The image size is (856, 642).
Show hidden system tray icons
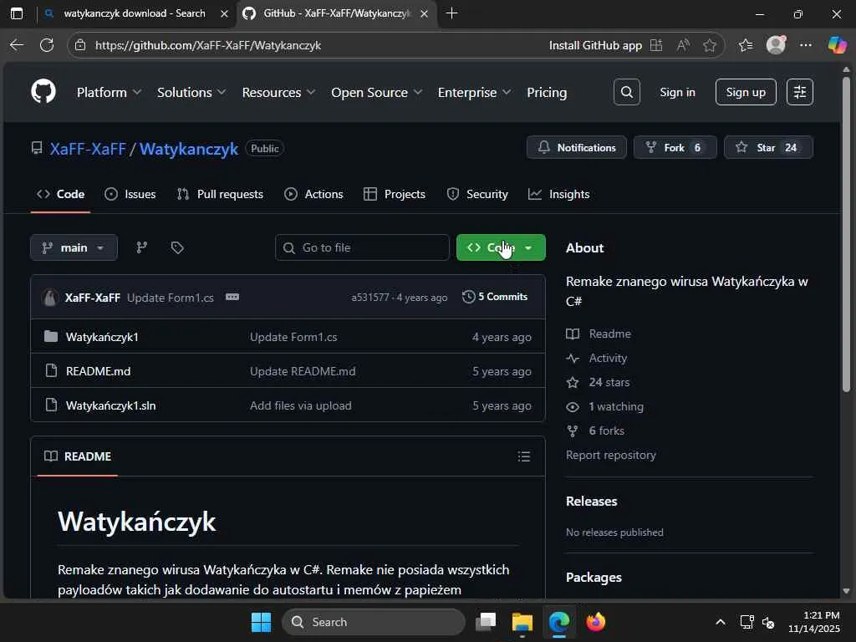(721, 622)
